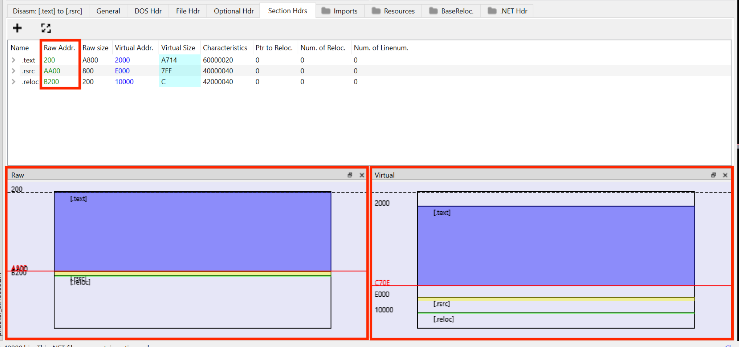Follow virtual address E000 link
The image size is (739, 347).
pyautogui.click(x=122, y=71)
